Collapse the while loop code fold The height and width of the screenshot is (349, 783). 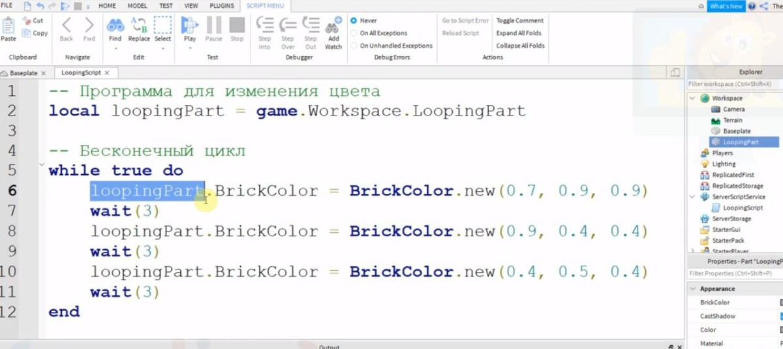click(42, 164)
